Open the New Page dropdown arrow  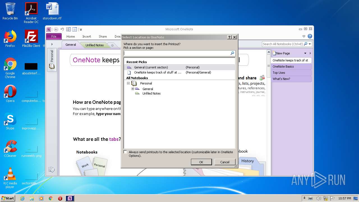pos(305,53)
